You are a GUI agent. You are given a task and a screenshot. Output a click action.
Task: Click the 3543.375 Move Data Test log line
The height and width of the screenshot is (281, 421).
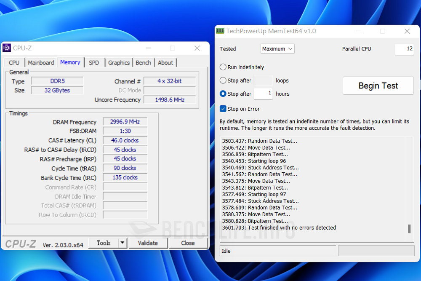coord(256,181)
